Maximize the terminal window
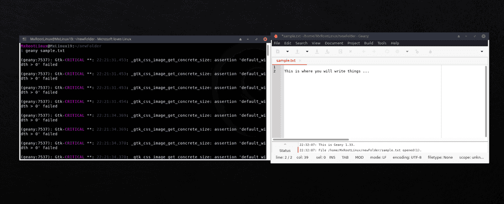The height and width of the screenshot is (204, 504). coord(256,39)
